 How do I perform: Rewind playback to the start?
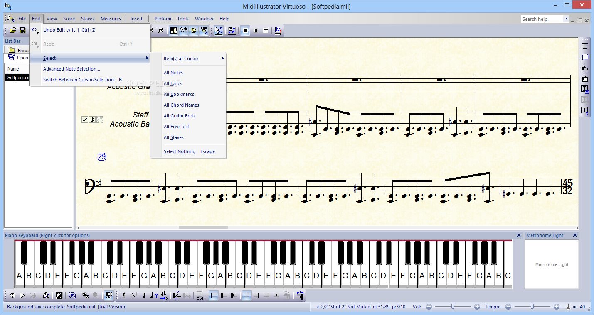(x=12, y=295)
